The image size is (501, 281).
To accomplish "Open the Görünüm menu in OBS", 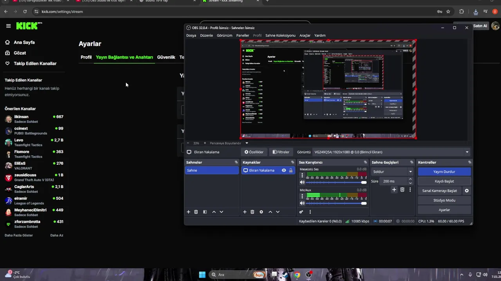I will 224,36.
